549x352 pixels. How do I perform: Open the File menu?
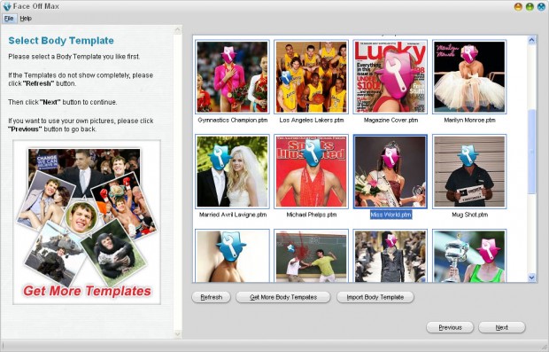coord(9,19)
